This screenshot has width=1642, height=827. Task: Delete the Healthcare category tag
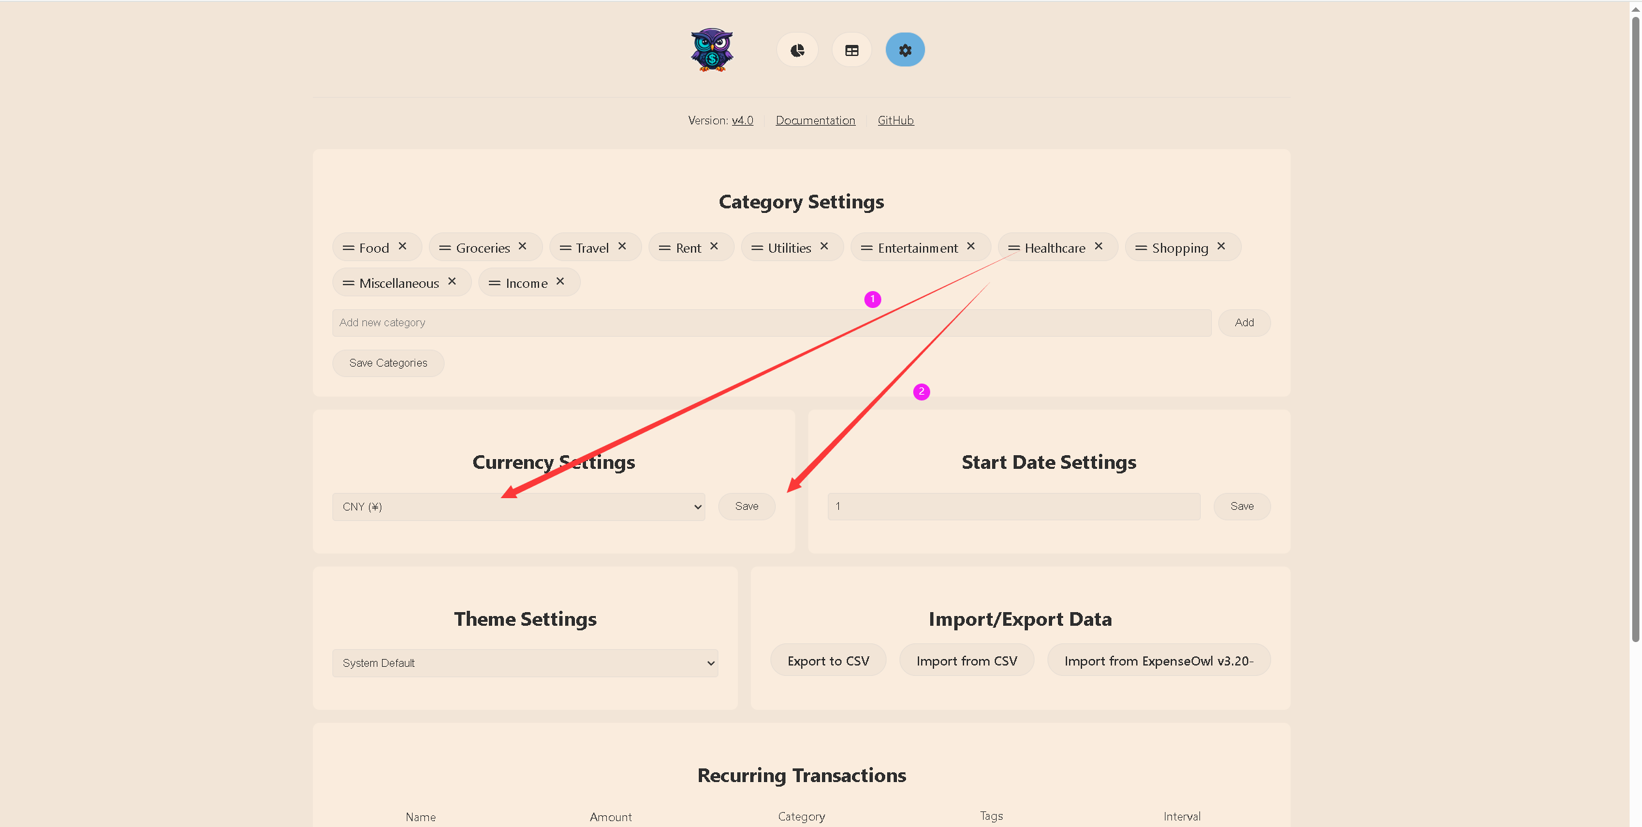(x=1098, y=246)
